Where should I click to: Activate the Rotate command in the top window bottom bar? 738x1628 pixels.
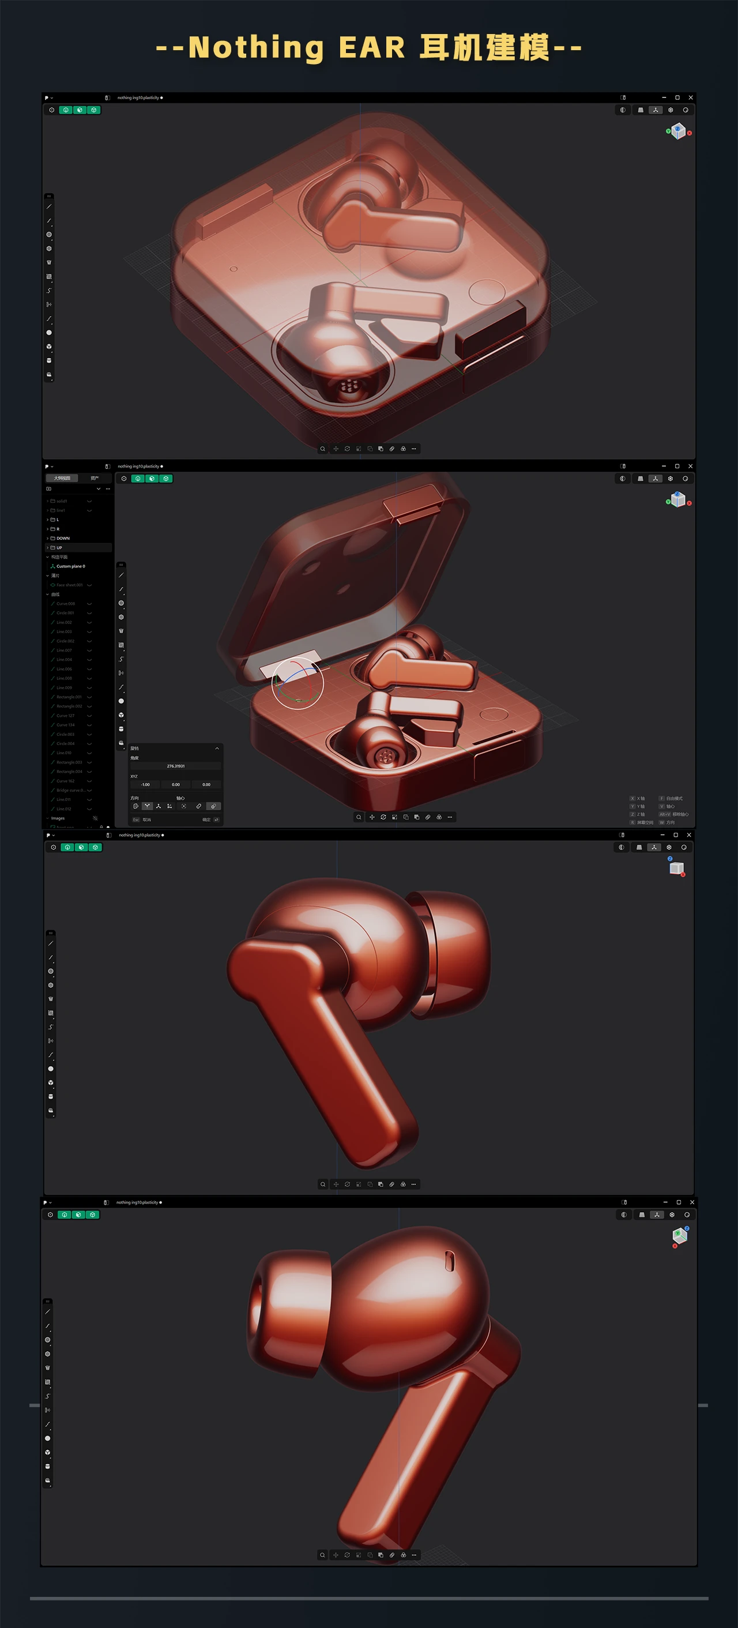(347, 449)
